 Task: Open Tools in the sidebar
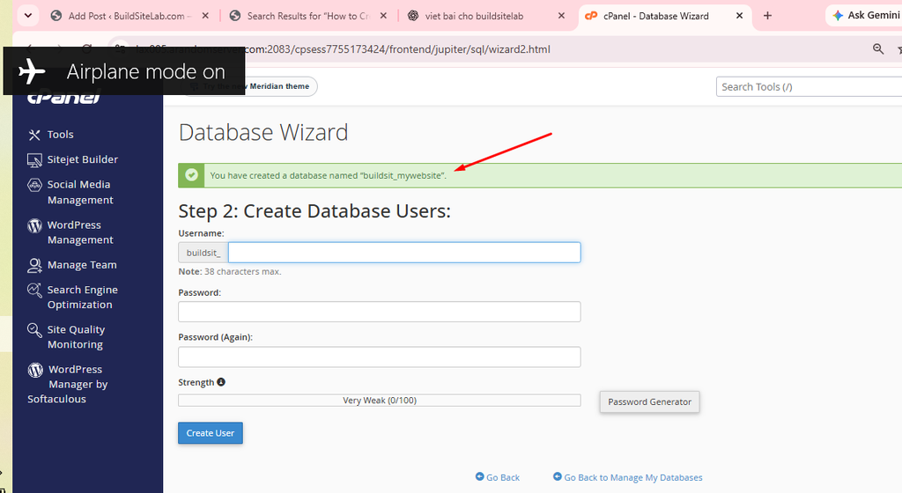61,135
